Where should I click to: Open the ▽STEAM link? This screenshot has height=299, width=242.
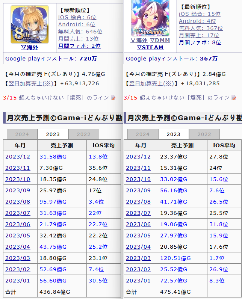pyautogui.click(x=150, y=47)
